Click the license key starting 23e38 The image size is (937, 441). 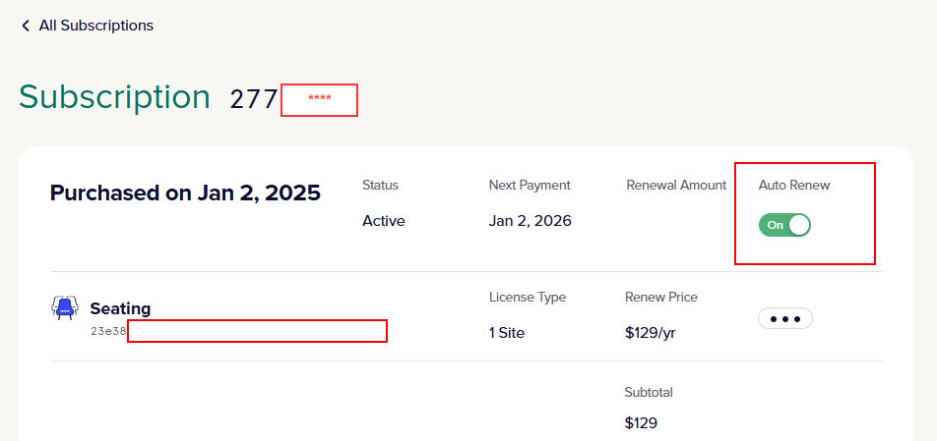[108, 332]
